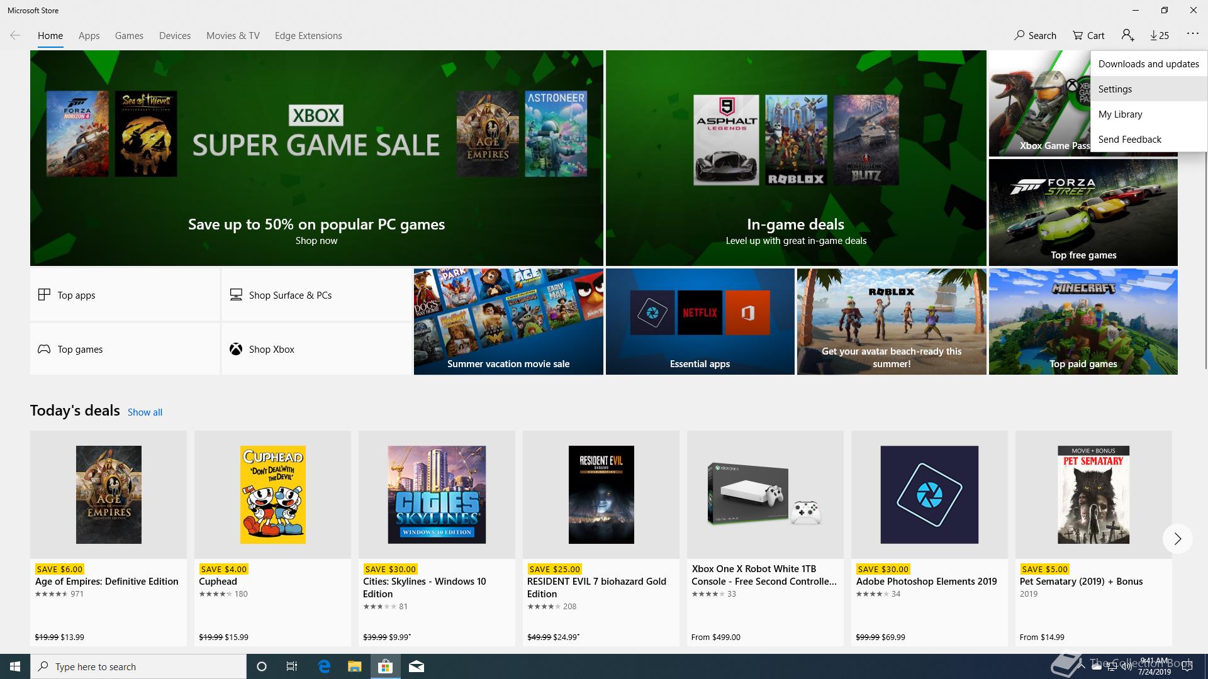This screenshot has height=679, width=1208.
Task: Click the Type here to search box
Action: click(138, 666)
